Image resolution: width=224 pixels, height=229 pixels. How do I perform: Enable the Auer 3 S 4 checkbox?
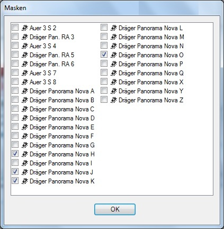click(x=15, y=45)
